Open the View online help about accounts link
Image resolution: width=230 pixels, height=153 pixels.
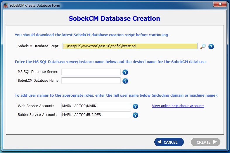click(178, 106)
